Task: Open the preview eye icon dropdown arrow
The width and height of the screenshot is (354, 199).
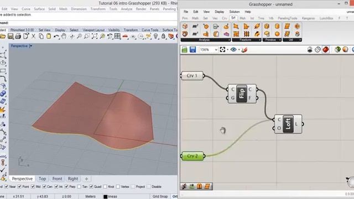Action: [x=239, y=50]
